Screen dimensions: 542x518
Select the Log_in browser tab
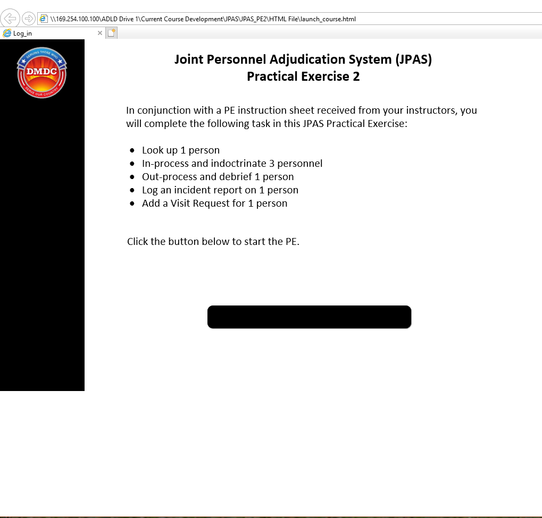coord(53,33)
